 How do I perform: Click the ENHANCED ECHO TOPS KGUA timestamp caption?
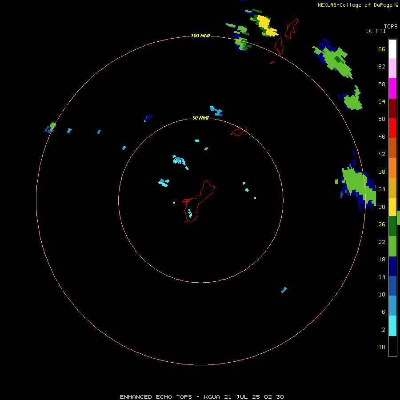(x=202, y=397)
